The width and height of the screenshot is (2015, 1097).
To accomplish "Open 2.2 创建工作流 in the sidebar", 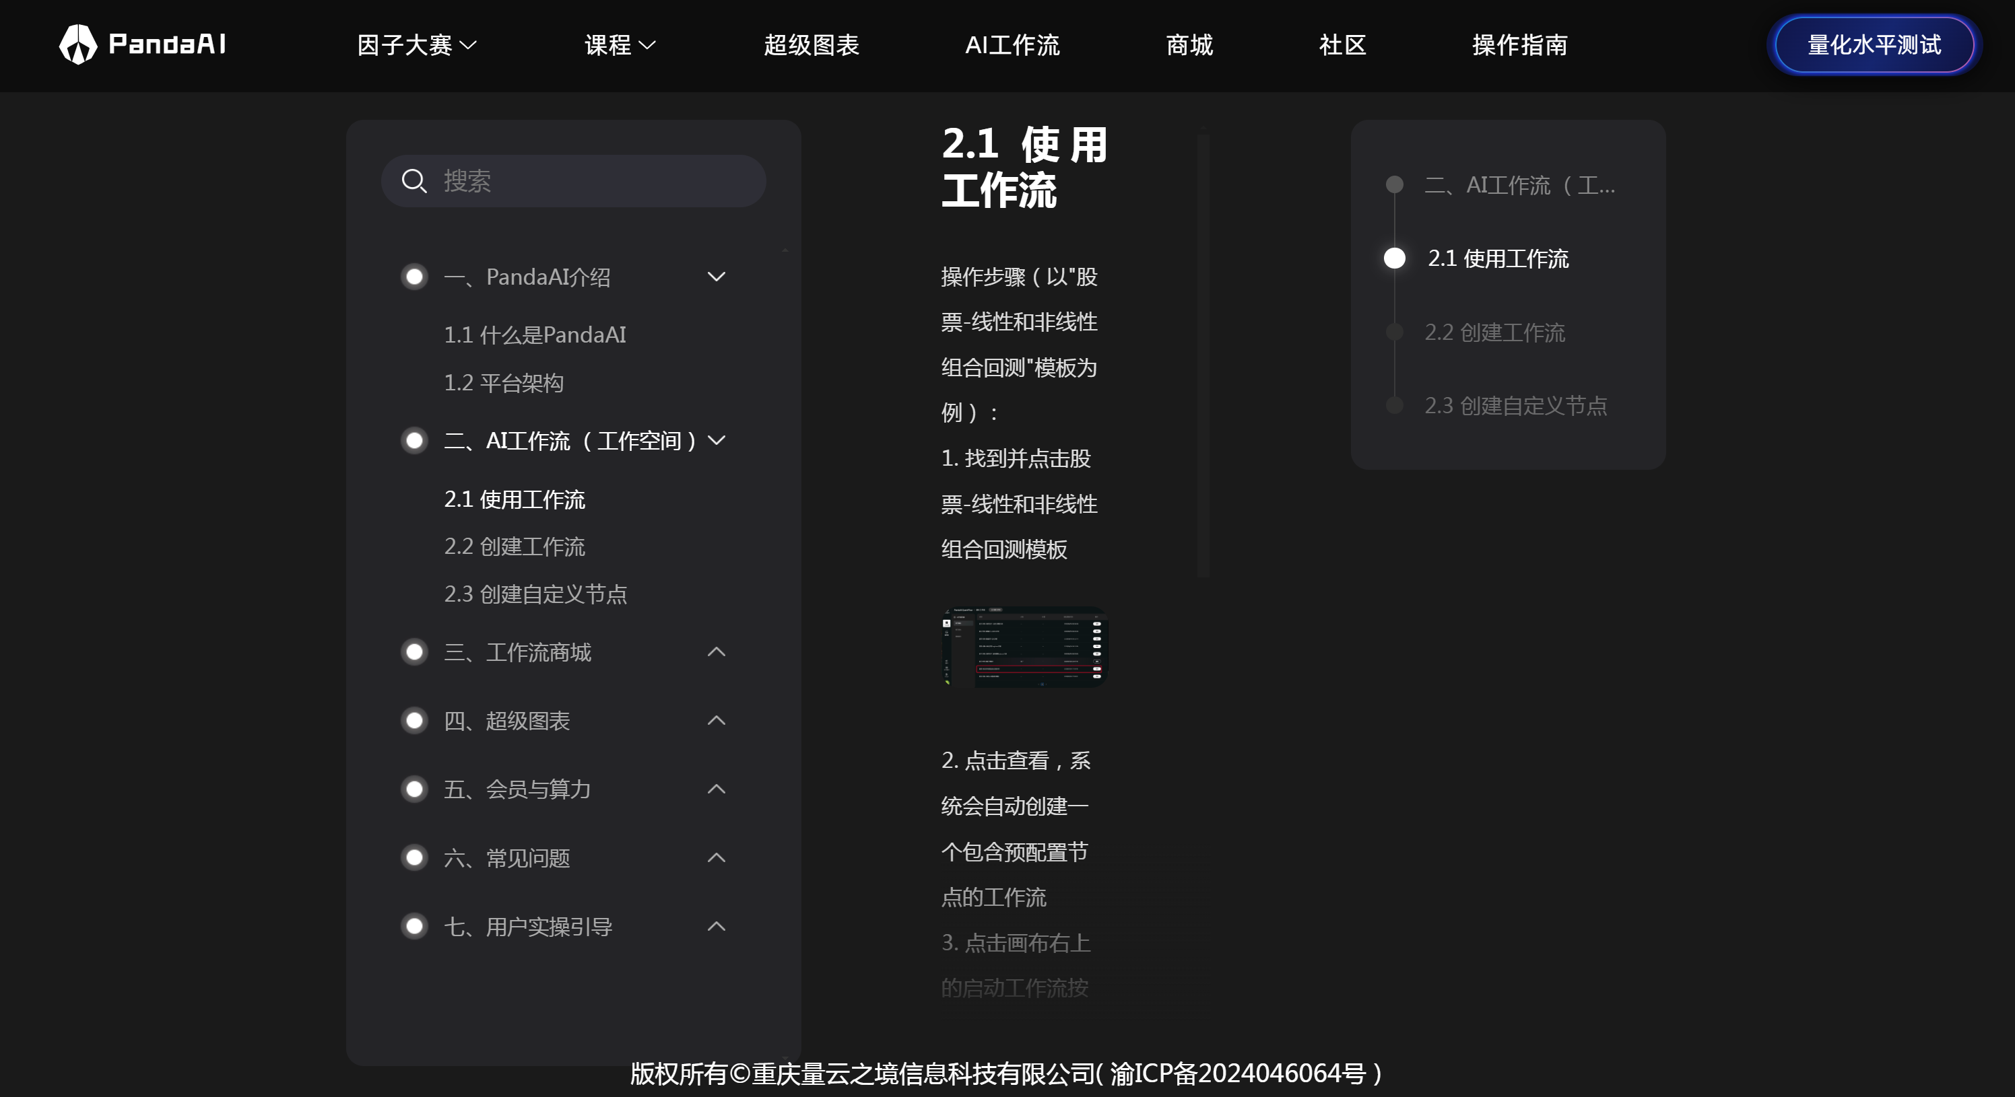I will (x=515, y=546).
